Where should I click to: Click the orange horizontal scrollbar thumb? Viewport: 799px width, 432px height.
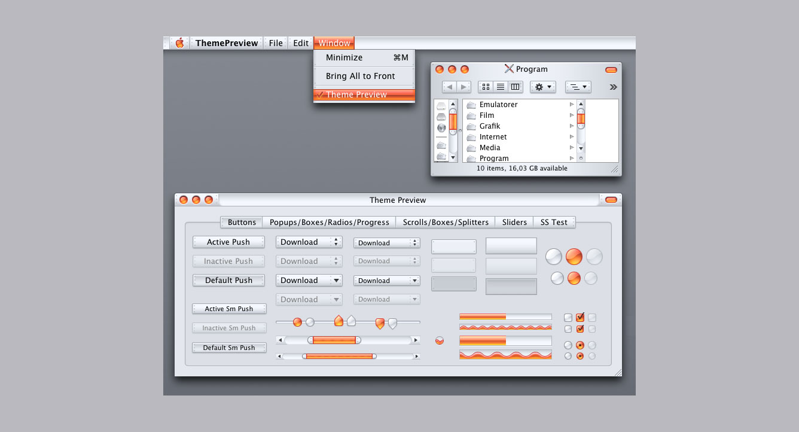pos(334,340)
